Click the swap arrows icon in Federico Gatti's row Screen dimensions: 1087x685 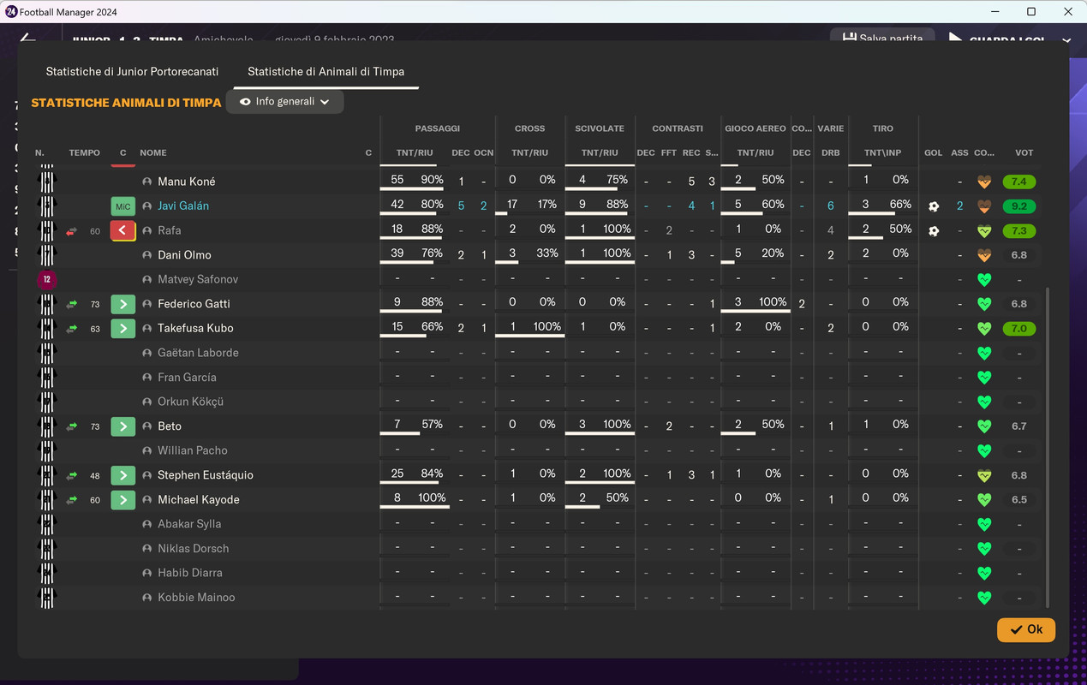point(72,304)
